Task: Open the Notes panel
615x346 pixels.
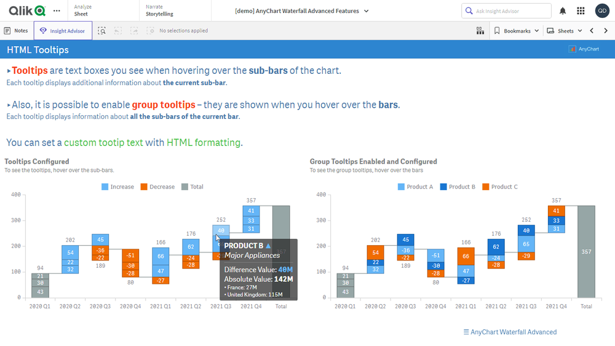Action: [x=16, y=31]
